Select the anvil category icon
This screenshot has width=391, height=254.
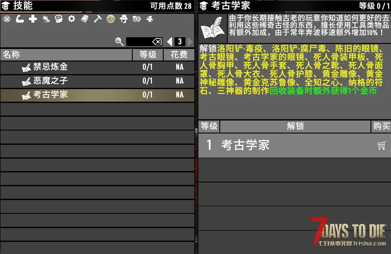pos(149,19)
